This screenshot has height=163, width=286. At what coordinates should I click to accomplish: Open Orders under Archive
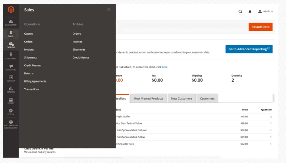tap(77, 34)
